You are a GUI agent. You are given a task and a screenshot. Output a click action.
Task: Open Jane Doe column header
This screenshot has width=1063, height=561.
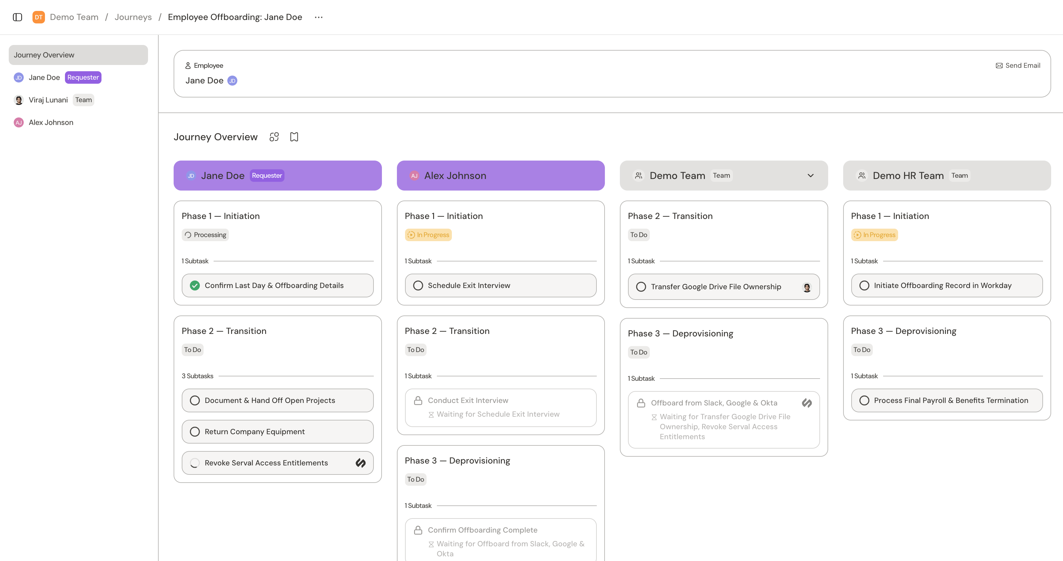click(277, 176)
